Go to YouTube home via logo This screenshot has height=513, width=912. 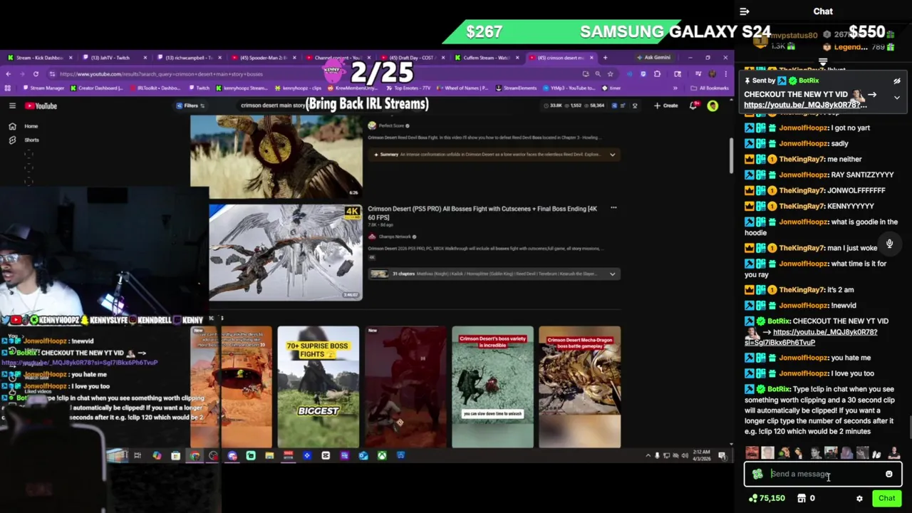click(x=41, y=106)
